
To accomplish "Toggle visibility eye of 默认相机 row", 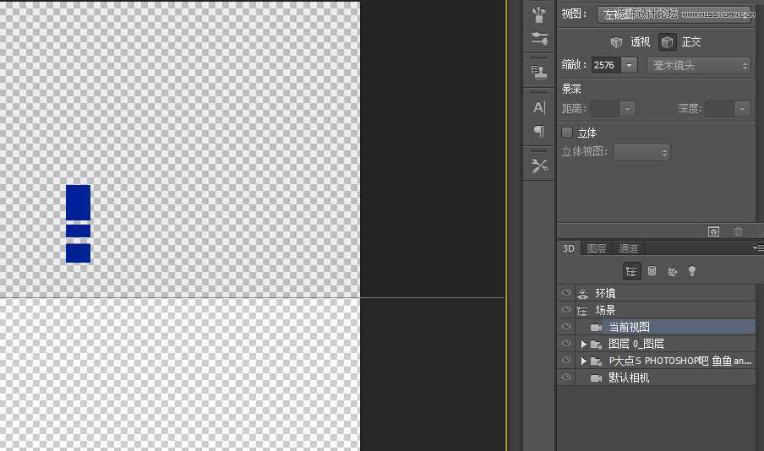I will 566,377.
